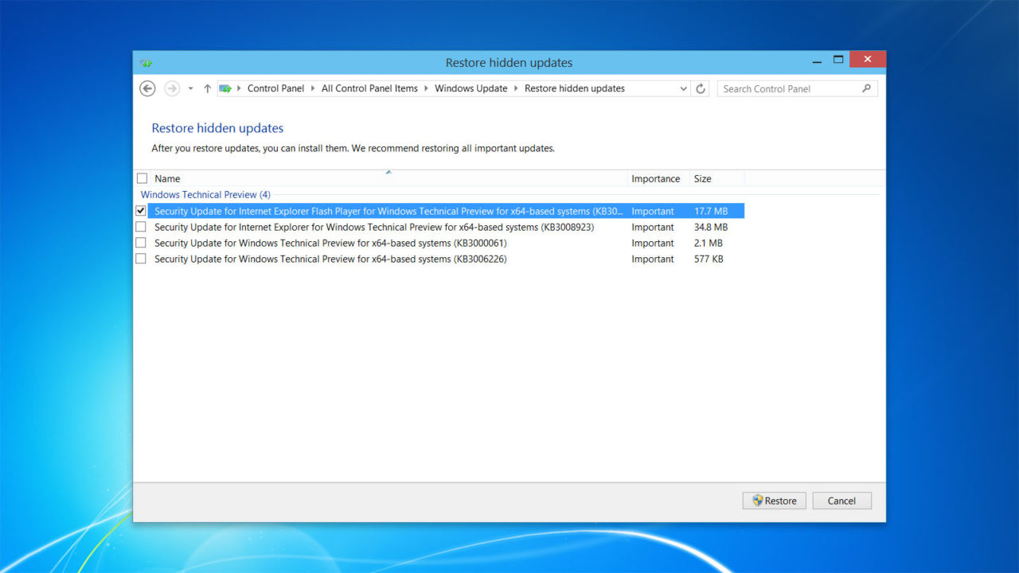This screenshot has width=1019, height=573.
Task: Click the 34.8 MB size value
Action: click(711, 227)
